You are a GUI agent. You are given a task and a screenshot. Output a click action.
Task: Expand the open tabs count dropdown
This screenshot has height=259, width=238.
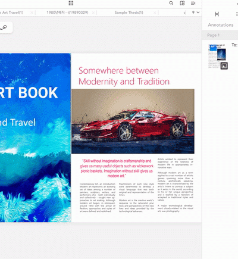[x=196, y=13]
